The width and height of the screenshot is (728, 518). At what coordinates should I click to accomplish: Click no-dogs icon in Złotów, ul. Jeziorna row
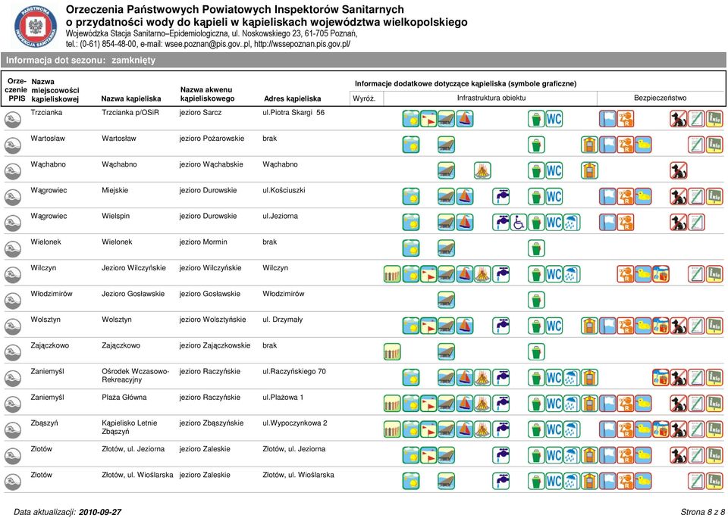pos(679,455)
